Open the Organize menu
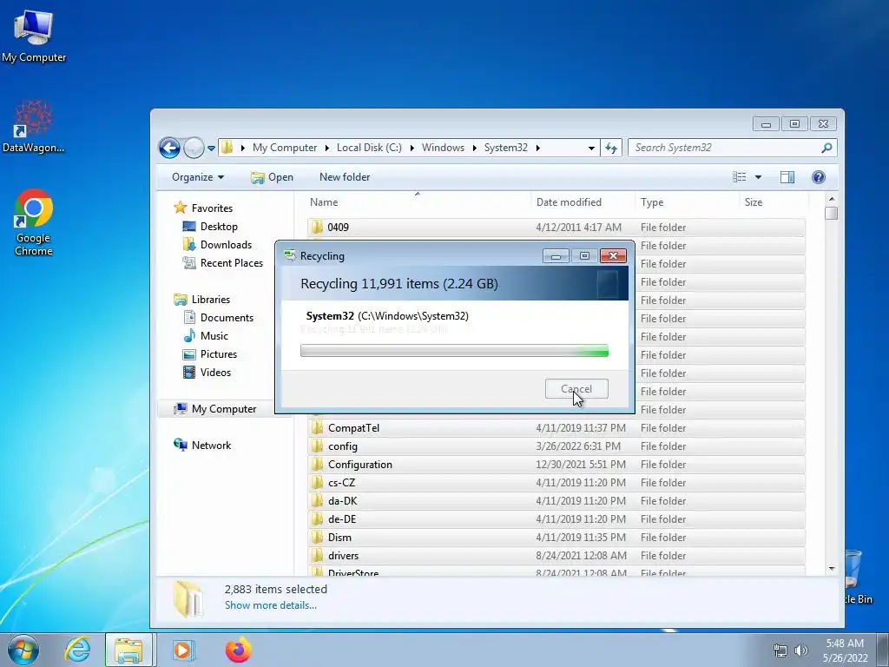889x667 pixels. point(198,177)
